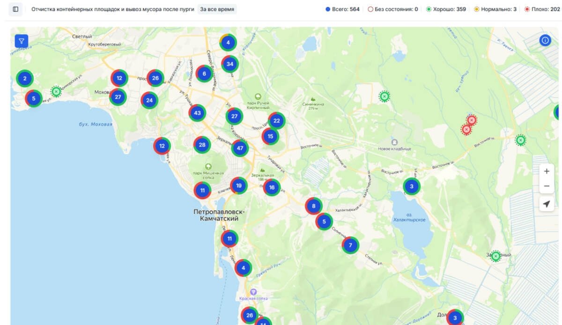Click the page title about контейнерных площадок
The image size is (562, 325).
(112, 9)
